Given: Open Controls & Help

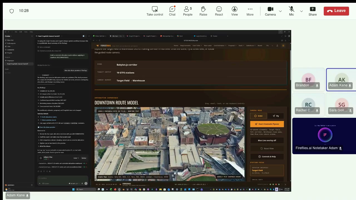Looking at the screenshot, I should coord(267,156).
